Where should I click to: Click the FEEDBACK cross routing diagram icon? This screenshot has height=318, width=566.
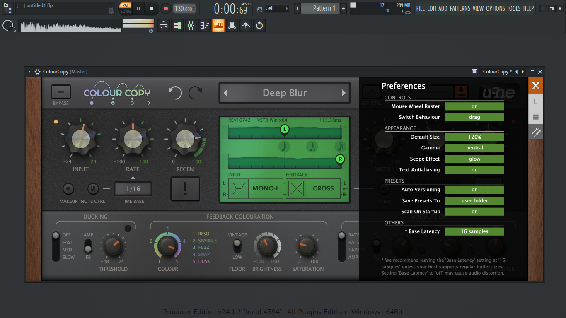(x=296, y=188)
